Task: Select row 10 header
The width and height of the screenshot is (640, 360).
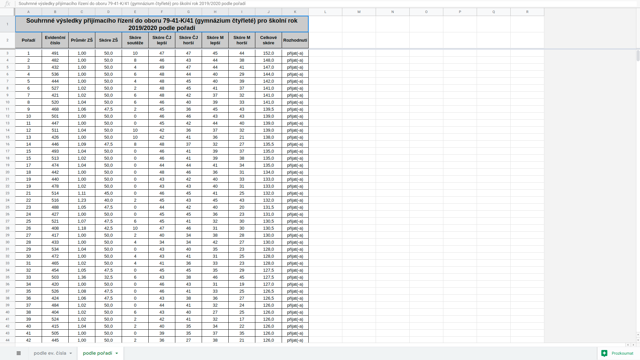Action: 7,102
